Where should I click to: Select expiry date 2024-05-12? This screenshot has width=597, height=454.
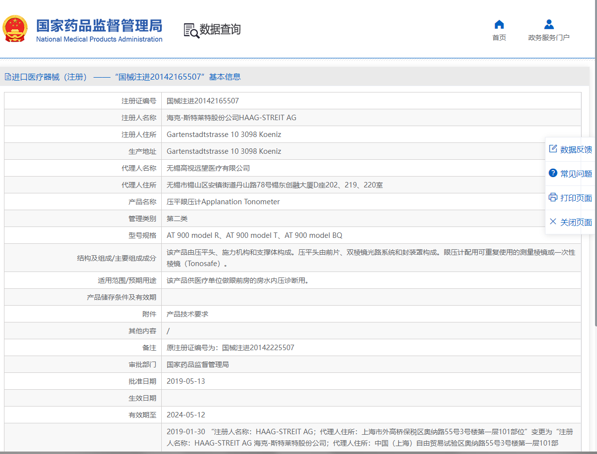(185, 415)
